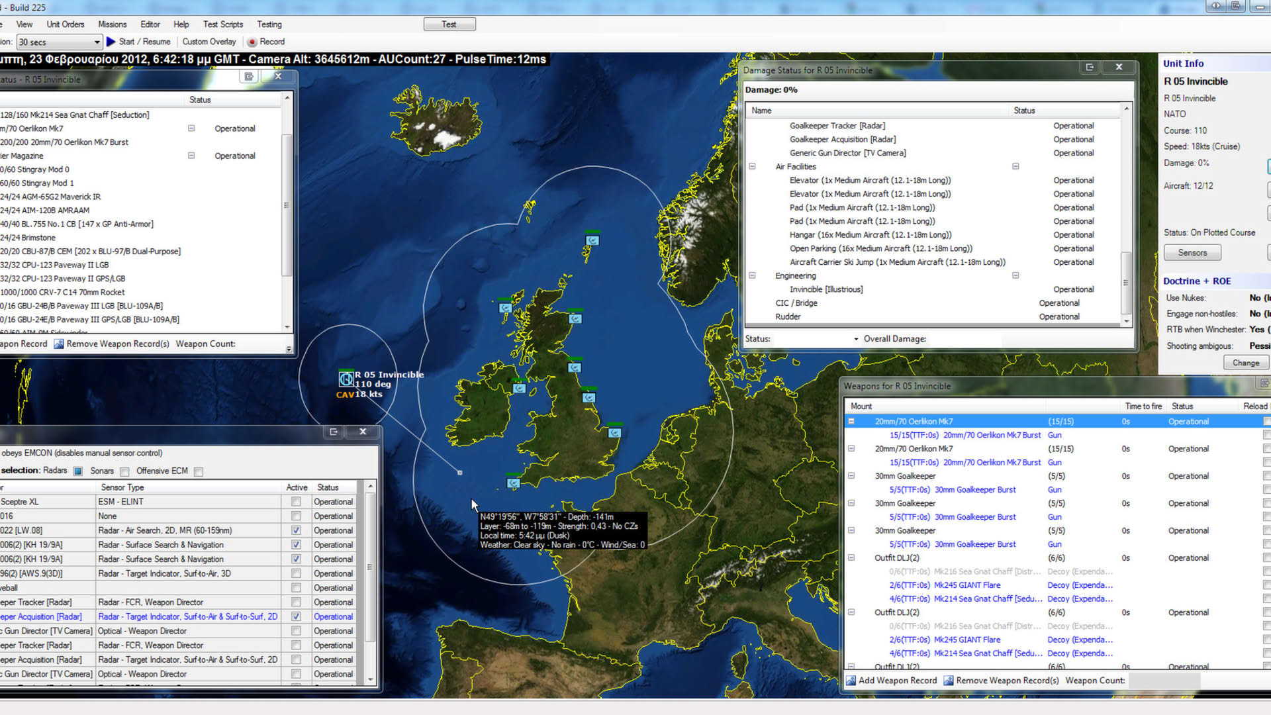Enable Active for Sceptre XL ESM - ELINT

(296, 502)
